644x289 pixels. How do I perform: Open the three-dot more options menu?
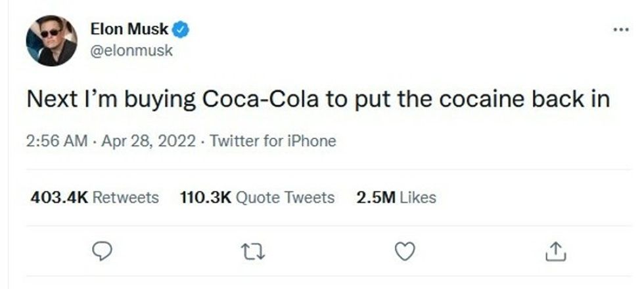point(620,30)
